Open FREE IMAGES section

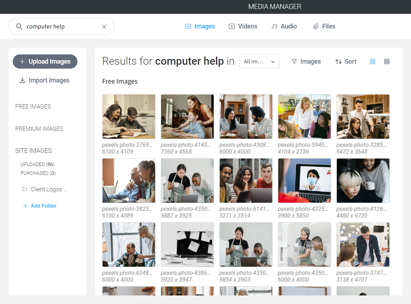[33, 106]
